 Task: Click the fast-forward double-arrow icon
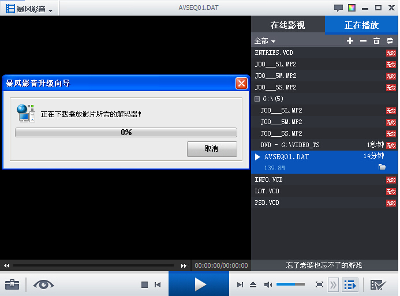click(184, 265)
